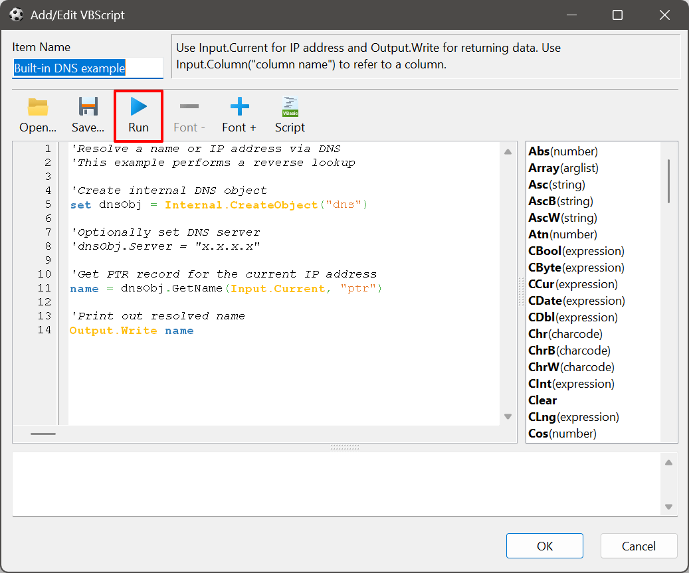Place cursor on line 14 Output.Write name
The height and width of the screenshot is (573, 689).
[x=132, y=331]
